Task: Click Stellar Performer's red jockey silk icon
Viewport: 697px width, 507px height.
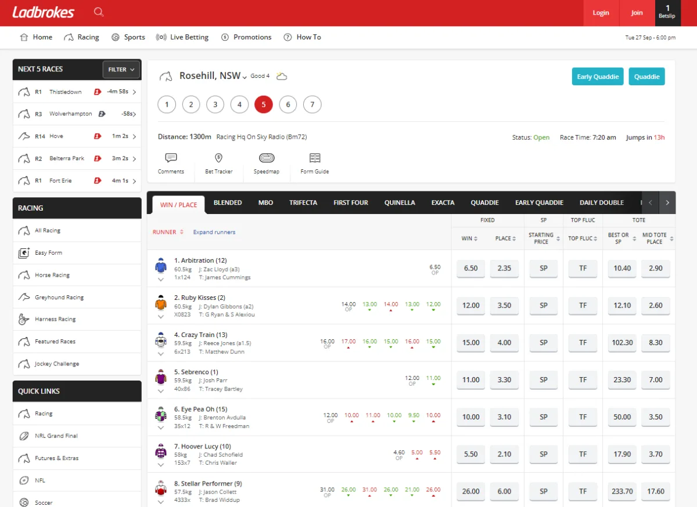Action: pyautogui.click(x=161, y=490)
